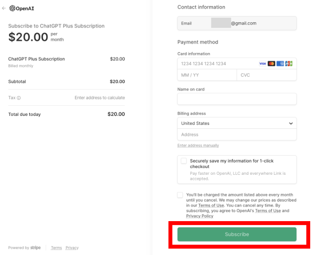Viewport: 316px width, 255px height.
Task: Click the Stripe logo in footer
Action: tap(36, 248)
